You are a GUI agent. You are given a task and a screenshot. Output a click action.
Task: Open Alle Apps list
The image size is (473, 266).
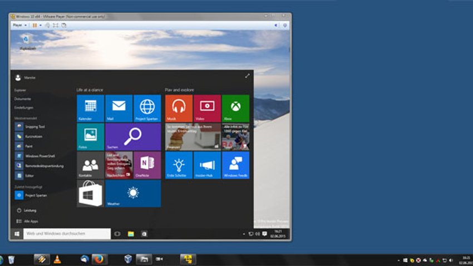27,221
